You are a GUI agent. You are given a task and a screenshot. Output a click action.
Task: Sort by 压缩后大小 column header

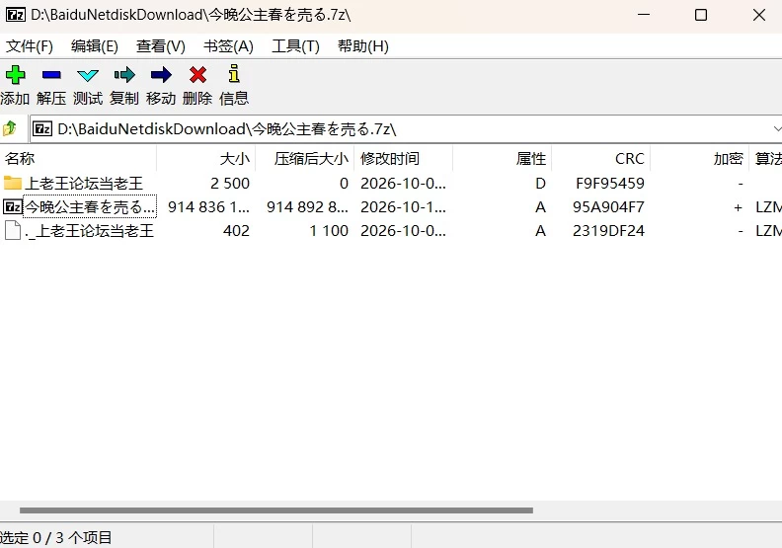pyautogui.click(x=305, y=159)
